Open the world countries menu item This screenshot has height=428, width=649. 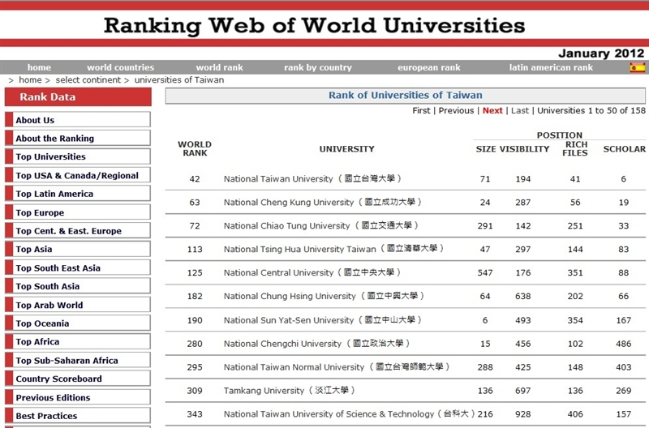click(120, 68)
